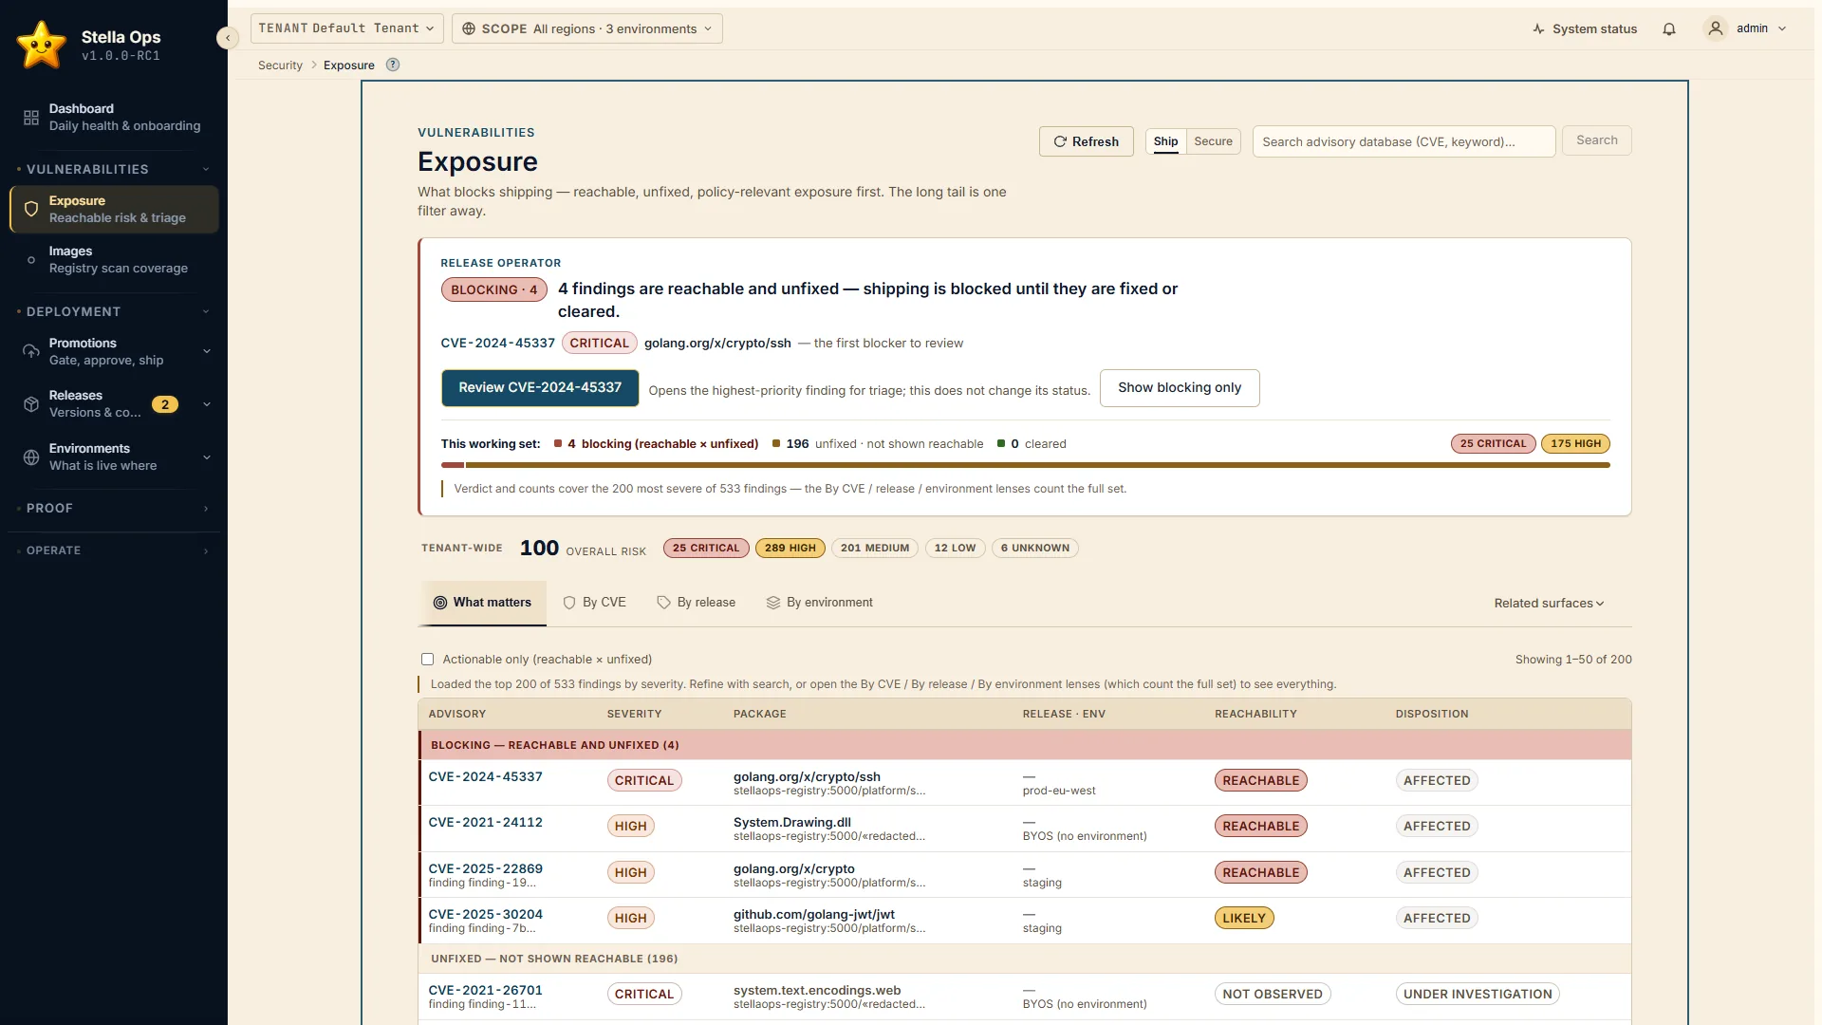Click the System status activity icon
Image resolution: width=1822 pixels, height=1025 pixels.
[1538, 29]
